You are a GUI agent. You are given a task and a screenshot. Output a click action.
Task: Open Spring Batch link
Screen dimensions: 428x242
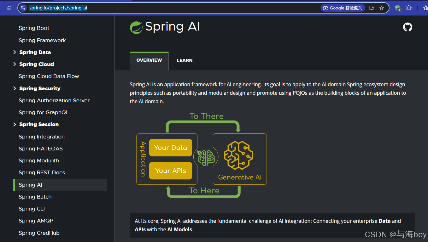[x=35, y=197]
